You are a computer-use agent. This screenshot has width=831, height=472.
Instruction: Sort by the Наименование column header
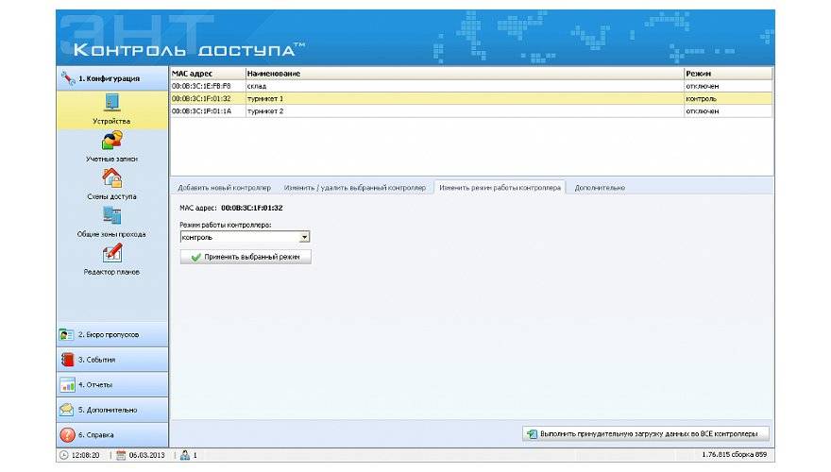463,73
